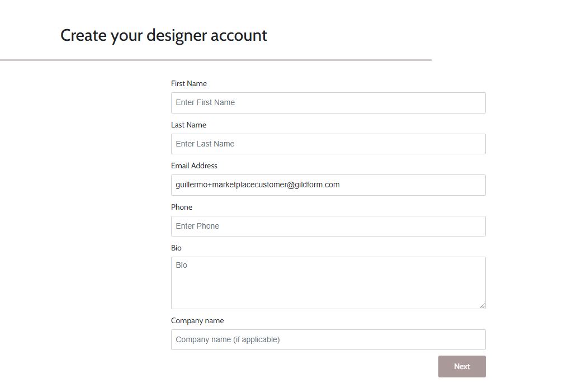Click the Bio placeholder text inside the textarea

pos(182,265)
